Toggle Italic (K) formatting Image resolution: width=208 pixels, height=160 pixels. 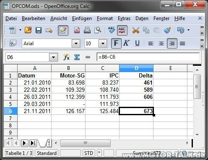coord(126,43)
